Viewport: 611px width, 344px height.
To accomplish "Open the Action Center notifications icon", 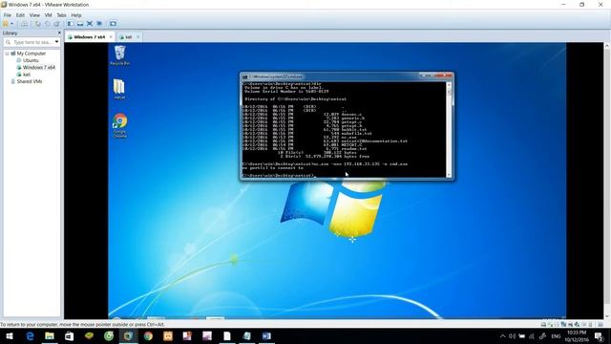I will tap(600, 336).
